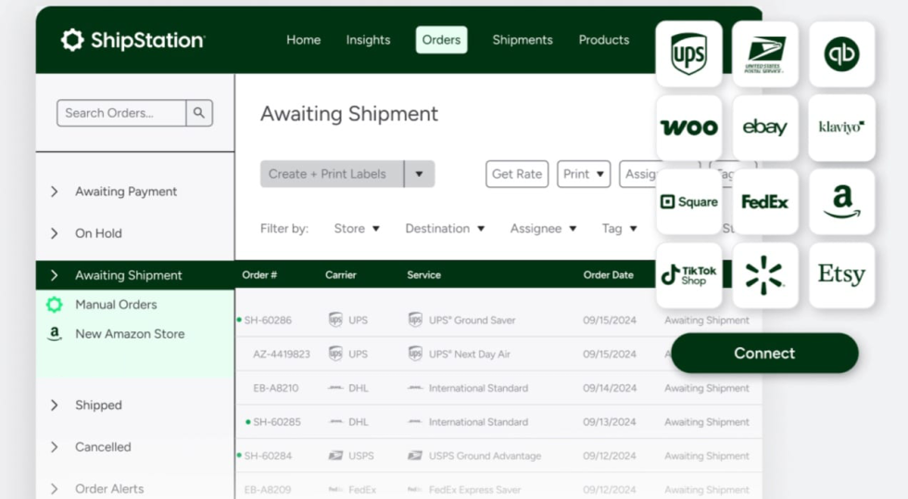908x499 pixels.
Task: Open the Assignee filter dropdown
Action: [x=543, y=229]
